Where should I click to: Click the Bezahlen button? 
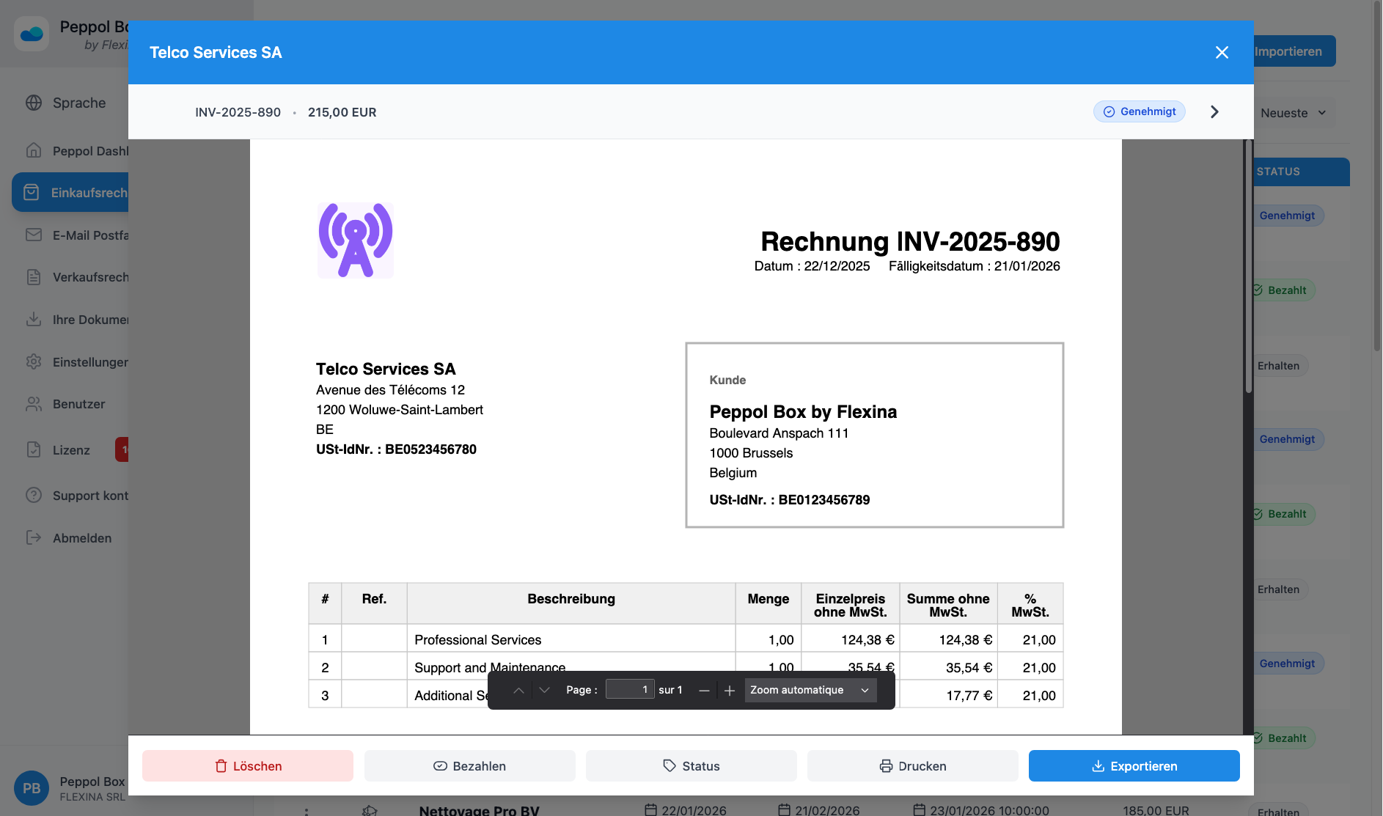[x=469, y=765]
